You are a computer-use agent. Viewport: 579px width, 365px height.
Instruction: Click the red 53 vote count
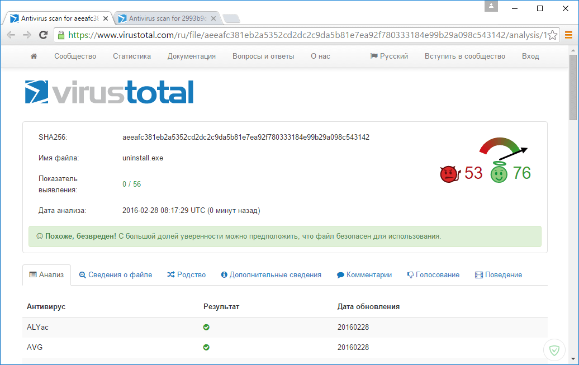(473, 173)
